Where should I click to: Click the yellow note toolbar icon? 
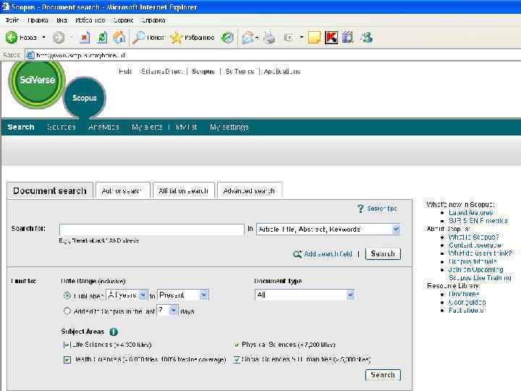tap(314, 38)
